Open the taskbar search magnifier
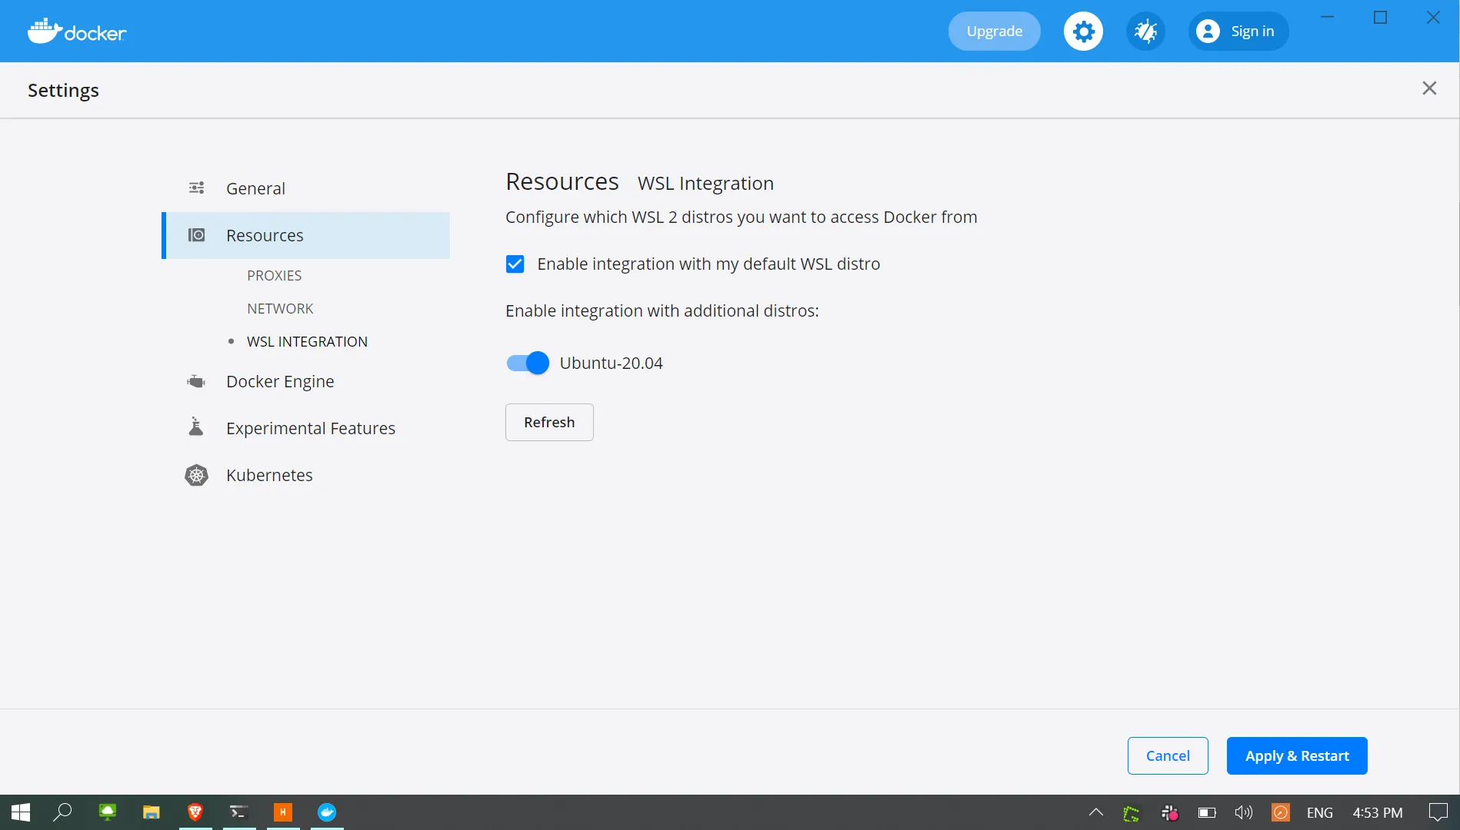Image resolution: width=1460 pixels, height=830 pixels. coord(63,812)
